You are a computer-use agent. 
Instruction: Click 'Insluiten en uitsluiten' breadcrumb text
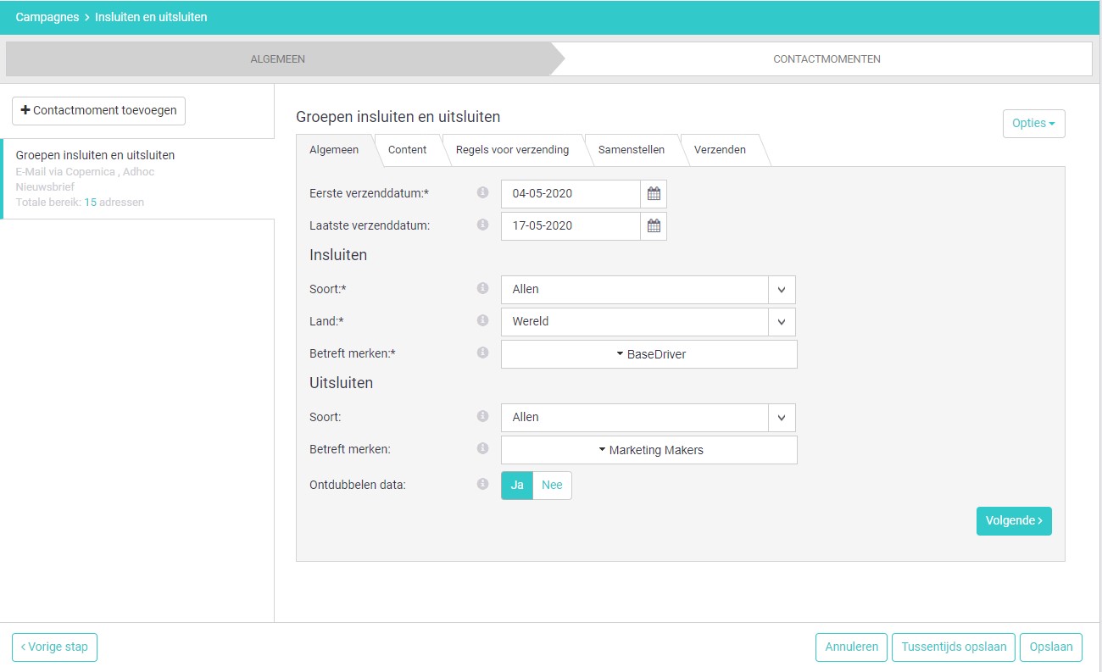click(x=151, y=17)
